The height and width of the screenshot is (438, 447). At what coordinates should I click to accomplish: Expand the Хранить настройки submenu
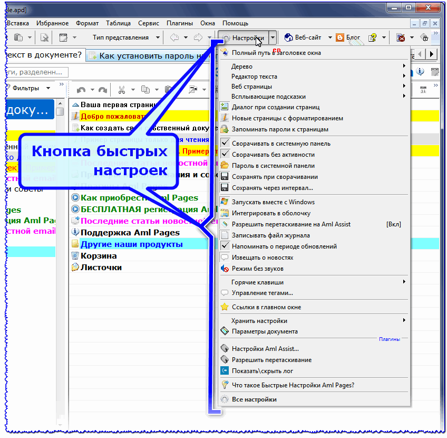coord(314,321)
